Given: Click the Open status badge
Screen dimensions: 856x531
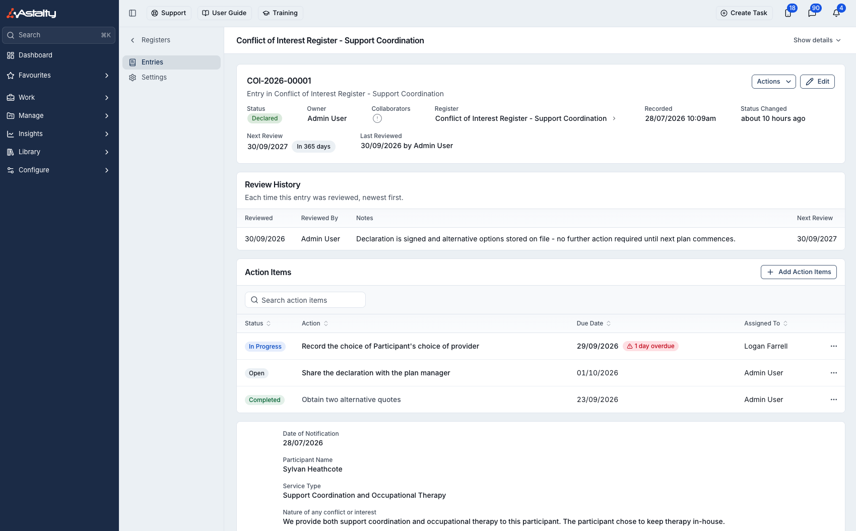Looking at the screenshot, I should (x=256, y=373).
